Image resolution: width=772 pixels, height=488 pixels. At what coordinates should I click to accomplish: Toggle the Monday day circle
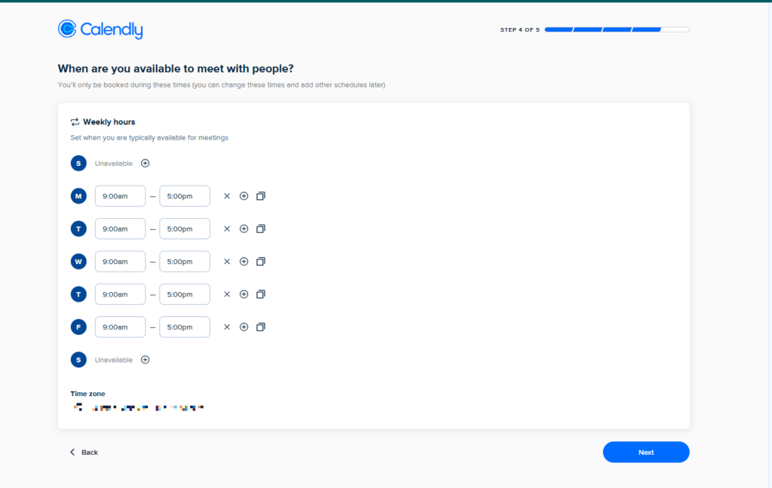(x=78, y=196)
